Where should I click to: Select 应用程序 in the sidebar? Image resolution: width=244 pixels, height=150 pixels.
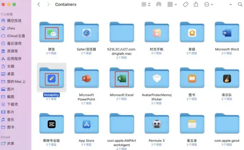pos(11,59)
